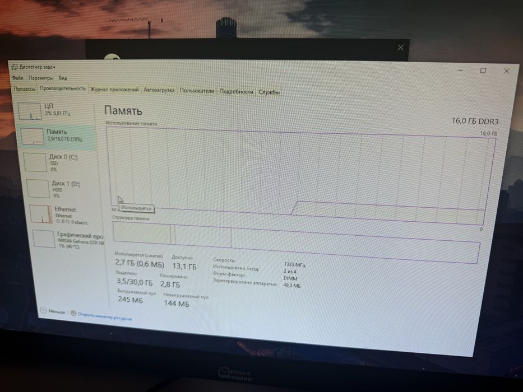The height and width of the screenshot is (392, 523).
Task: Close the dark window behind Task Manager
Action: click(x=400, y=48)
